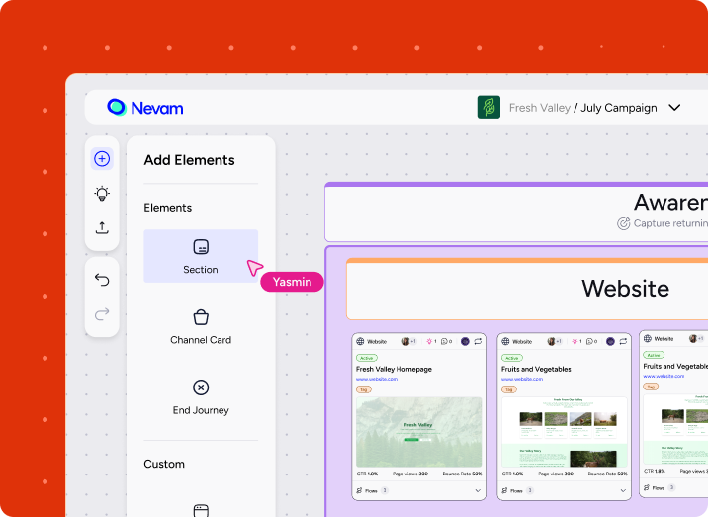Click Fresh Valley Homepage card title

tap(394, 369)
